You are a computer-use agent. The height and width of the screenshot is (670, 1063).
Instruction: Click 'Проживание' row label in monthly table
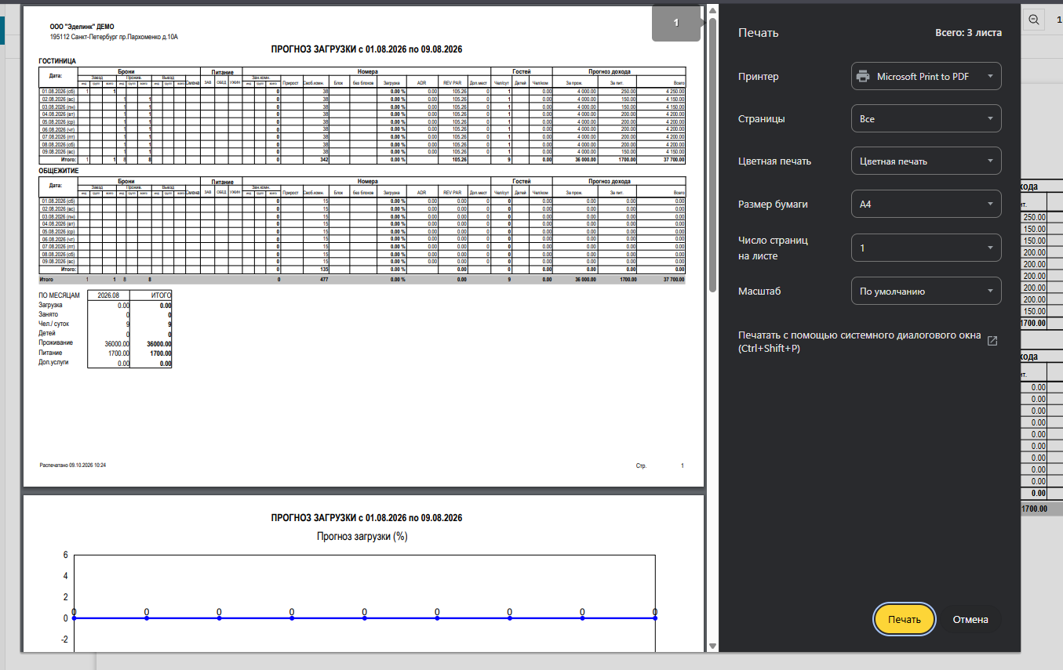coord(56,343)
